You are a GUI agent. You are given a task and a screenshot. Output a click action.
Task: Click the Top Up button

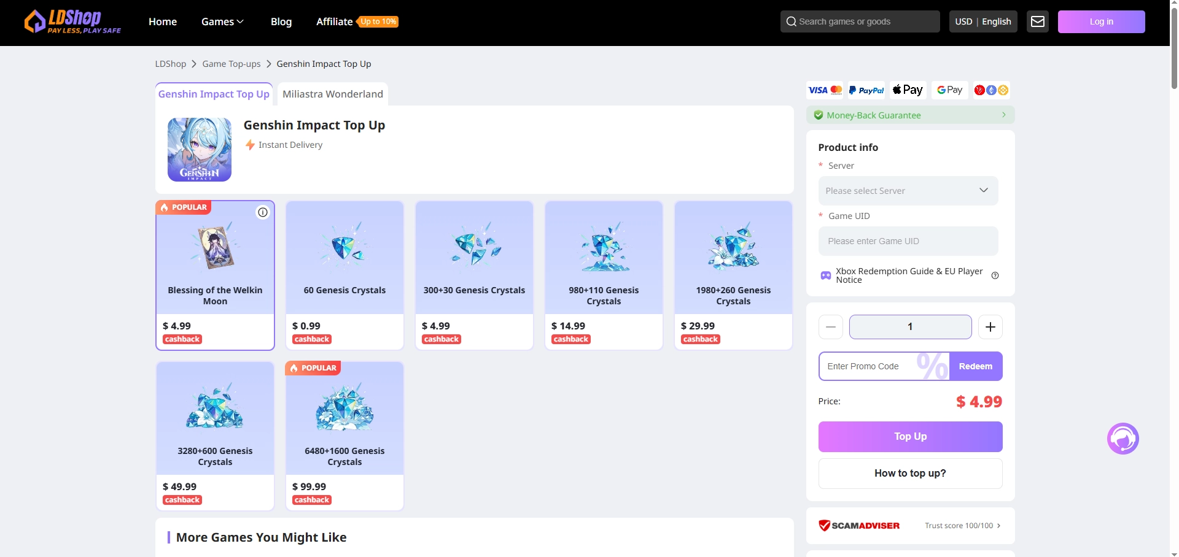pos(911,437)
